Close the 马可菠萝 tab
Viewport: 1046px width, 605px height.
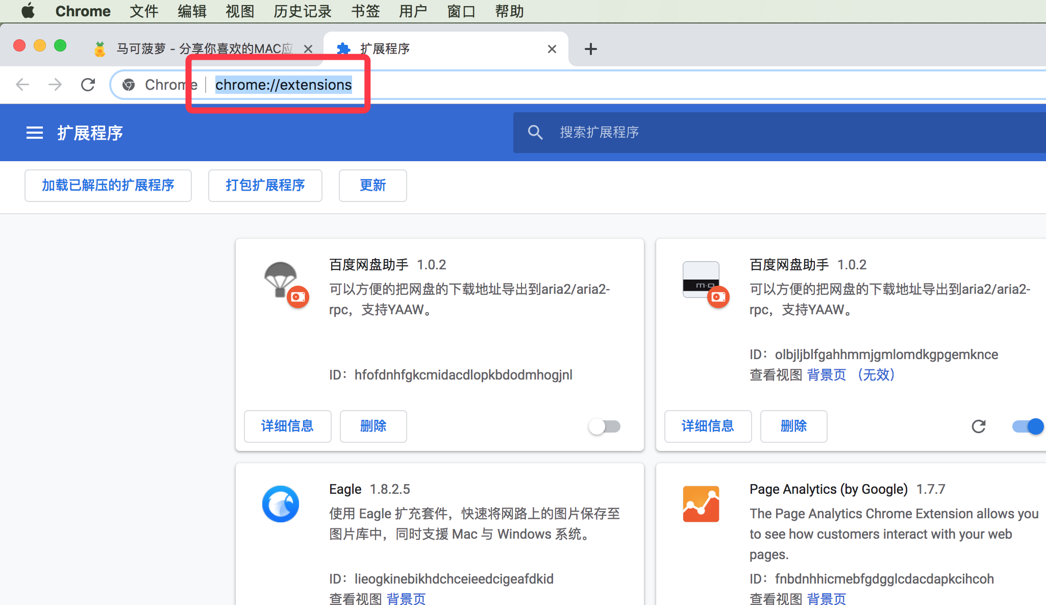click(x=308, y=49)
